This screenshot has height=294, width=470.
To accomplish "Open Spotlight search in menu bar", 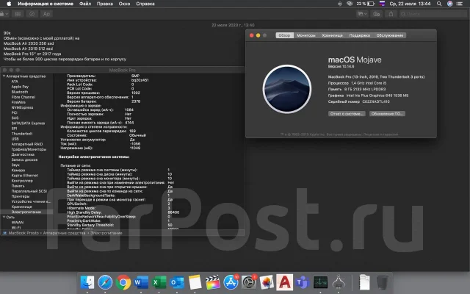I will pos(439,4).
